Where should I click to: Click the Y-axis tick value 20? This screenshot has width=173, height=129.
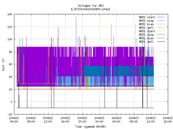11,89
